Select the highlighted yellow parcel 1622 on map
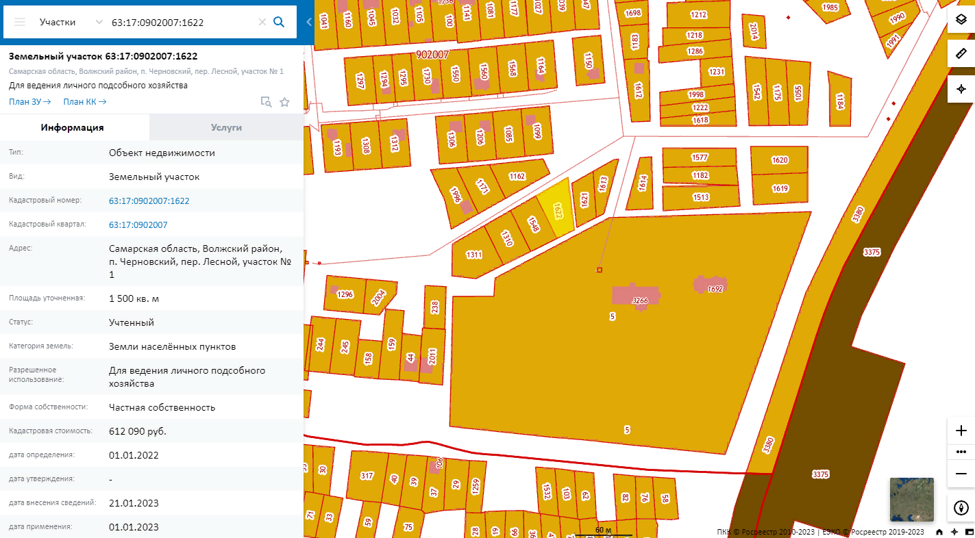975x538 pixels. (558, 209)
